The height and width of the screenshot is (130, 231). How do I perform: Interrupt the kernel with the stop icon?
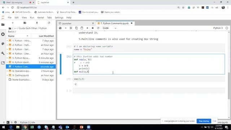[93, 28]
